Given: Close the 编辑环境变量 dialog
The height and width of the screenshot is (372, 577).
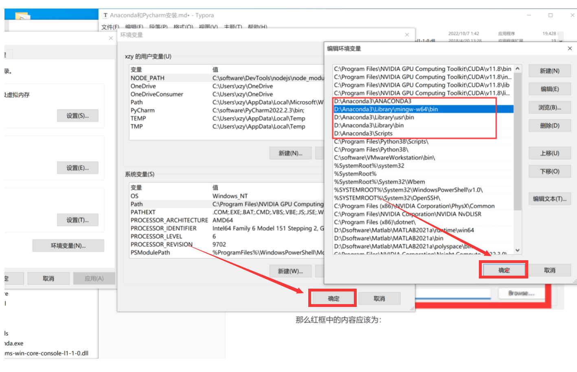Looking at the screenshot, I should point(570,48).
